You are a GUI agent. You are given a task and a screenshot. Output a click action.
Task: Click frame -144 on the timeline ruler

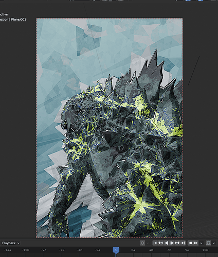coord(7,250)
